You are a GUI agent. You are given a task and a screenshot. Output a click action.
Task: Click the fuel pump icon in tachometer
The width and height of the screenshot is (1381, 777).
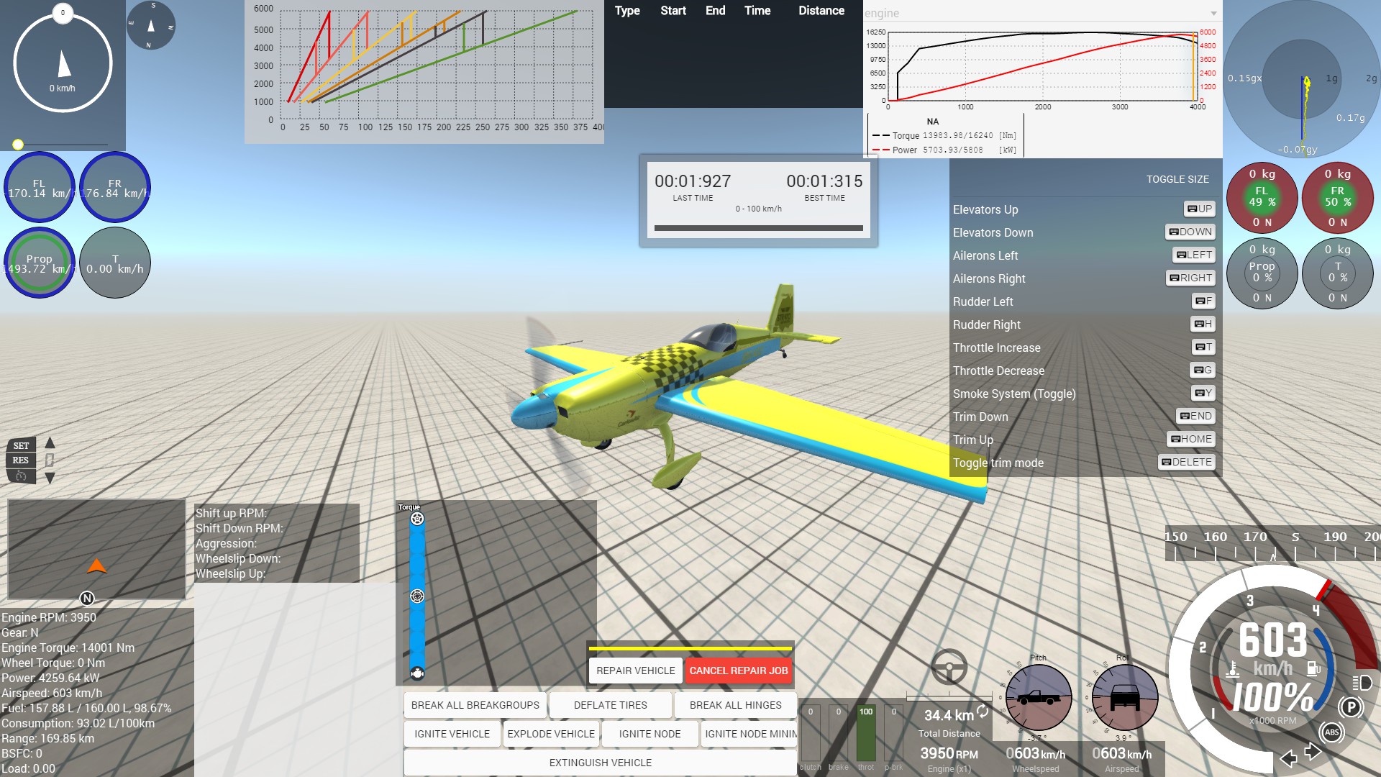click(1313, 668)
